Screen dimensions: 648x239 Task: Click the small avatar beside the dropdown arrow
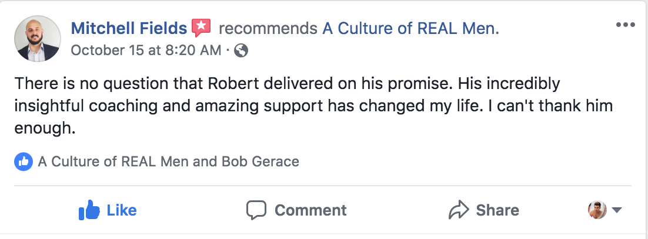tap(597, 210)
